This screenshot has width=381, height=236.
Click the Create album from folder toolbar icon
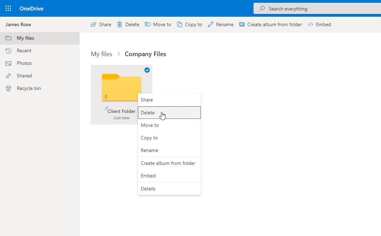coord(242,24)
